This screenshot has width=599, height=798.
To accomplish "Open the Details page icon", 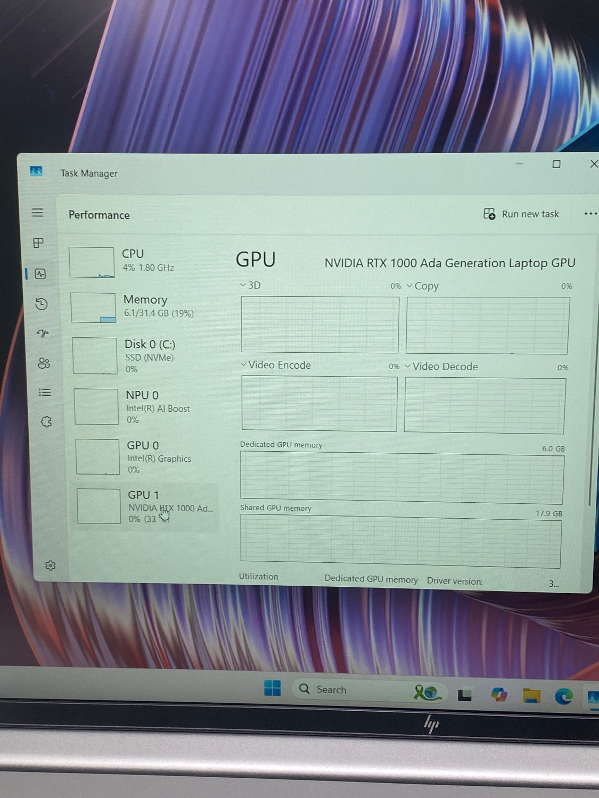I will 45,393.
